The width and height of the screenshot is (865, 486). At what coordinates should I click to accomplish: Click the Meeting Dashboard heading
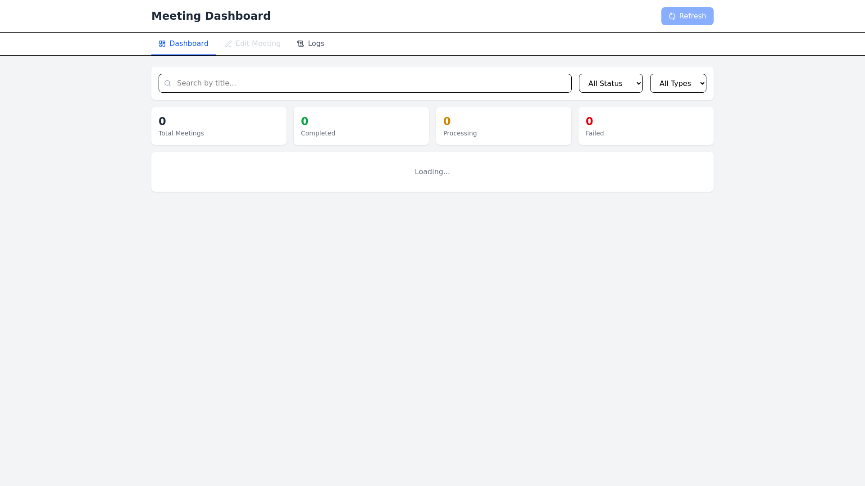tap(211, 16)
